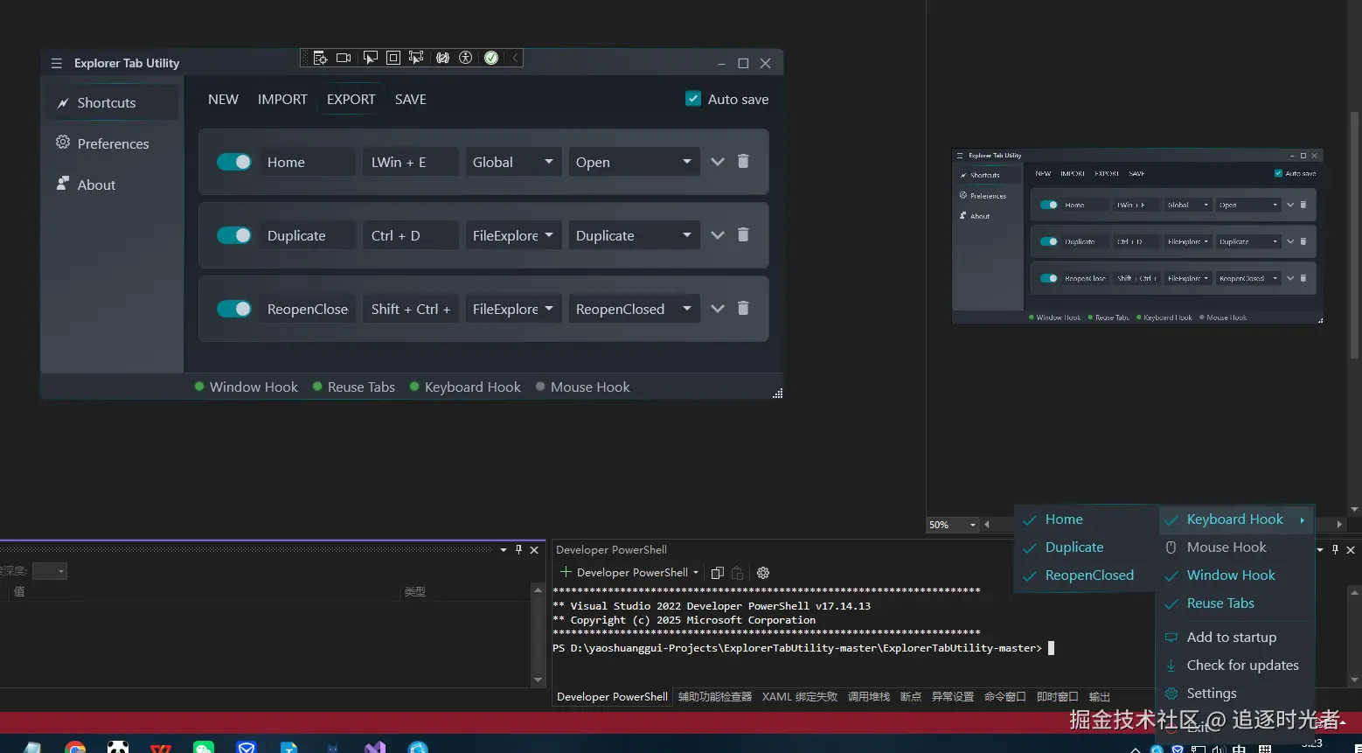Expand the ReopenClose shortcut details chevron
The width and height of the screenshot is (1362, 753).
click(718, 309)
